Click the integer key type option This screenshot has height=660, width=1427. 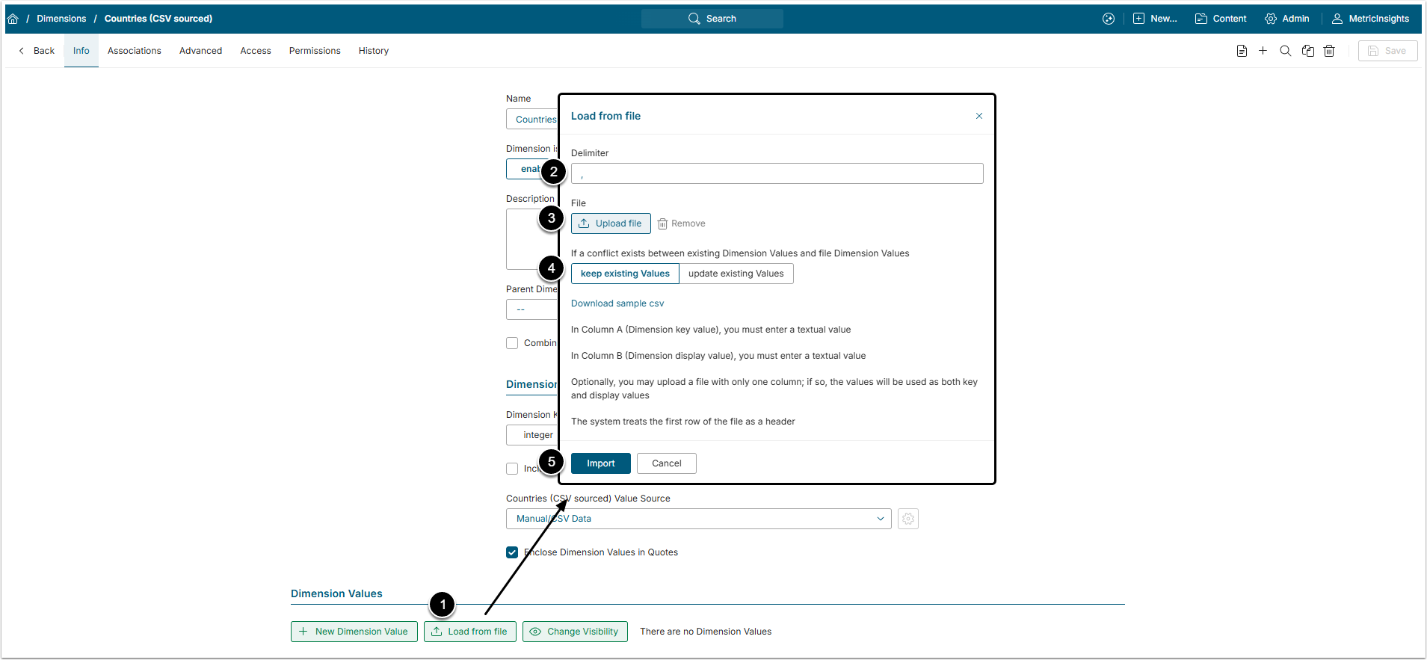coord(532,435)
